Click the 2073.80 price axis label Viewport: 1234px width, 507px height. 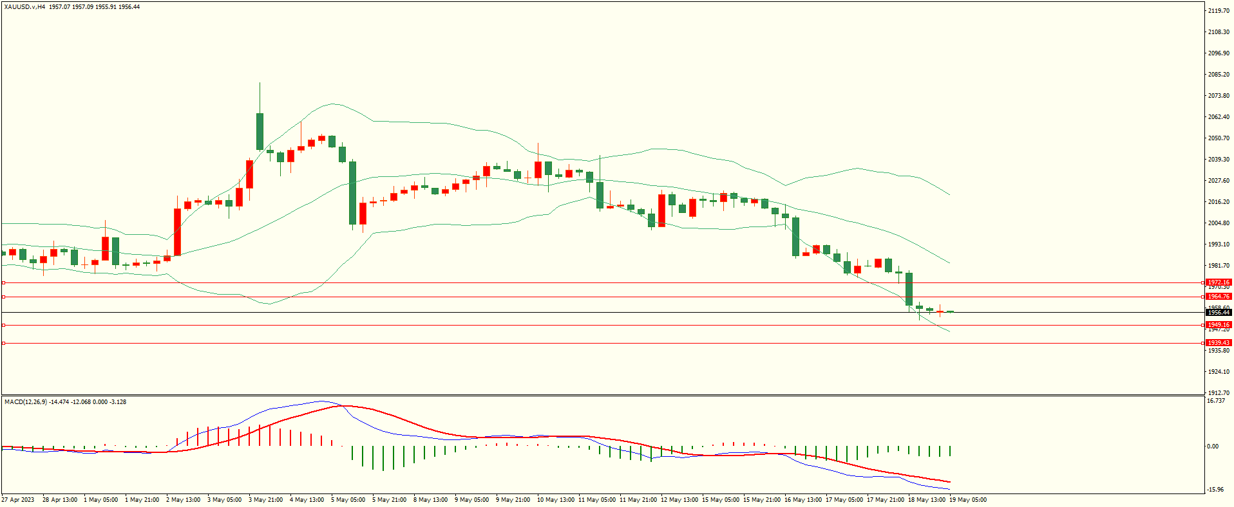[x=1219, y=96]
